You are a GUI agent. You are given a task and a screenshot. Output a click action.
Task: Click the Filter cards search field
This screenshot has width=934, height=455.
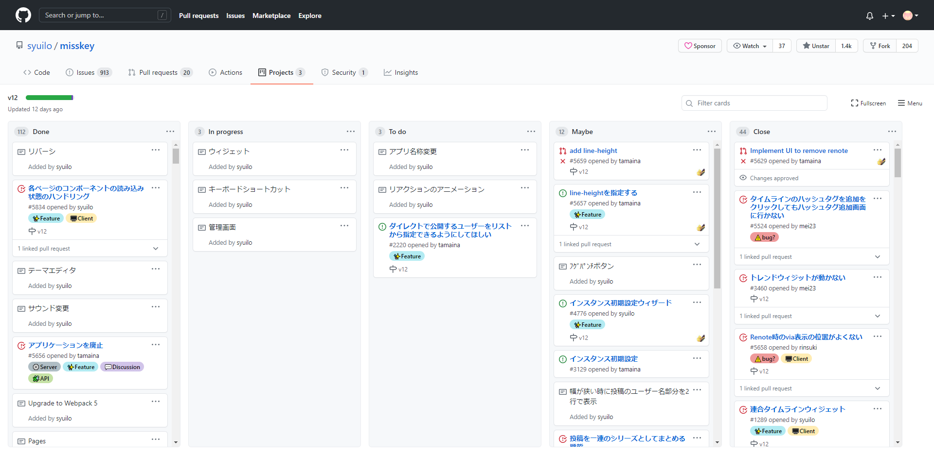754,103
